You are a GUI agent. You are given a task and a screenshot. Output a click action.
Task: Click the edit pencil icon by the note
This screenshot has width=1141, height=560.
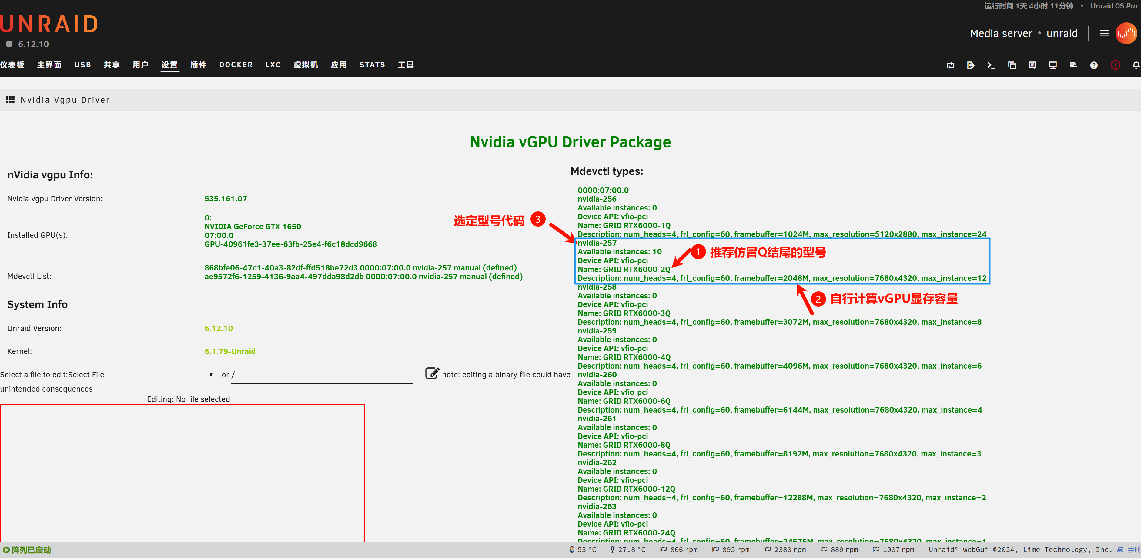[x=432, y=373]
